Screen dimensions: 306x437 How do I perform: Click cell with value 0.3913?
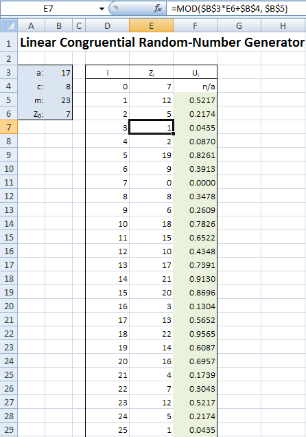click(196, 169)
